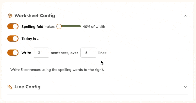The height and width of the screenshot is (103, 196).
Task: Disable the Today is ... toggle
Action: point(13,39)
